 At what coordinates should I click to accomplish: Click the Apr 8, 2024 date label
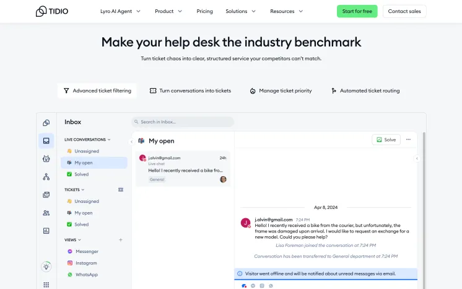pyautogui.click(x=326, y=208)
